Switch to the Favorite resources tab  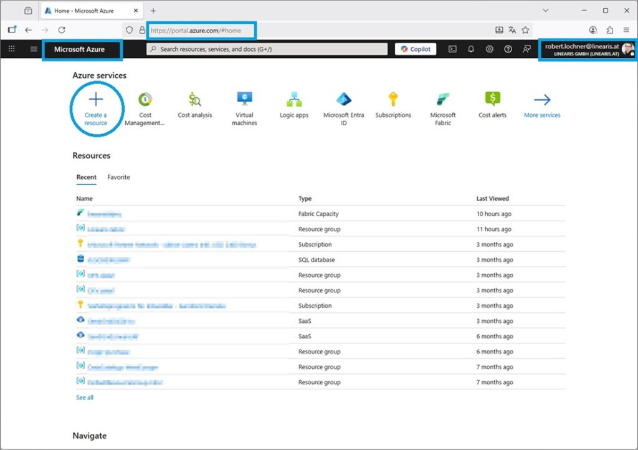(x=119, y=178)
